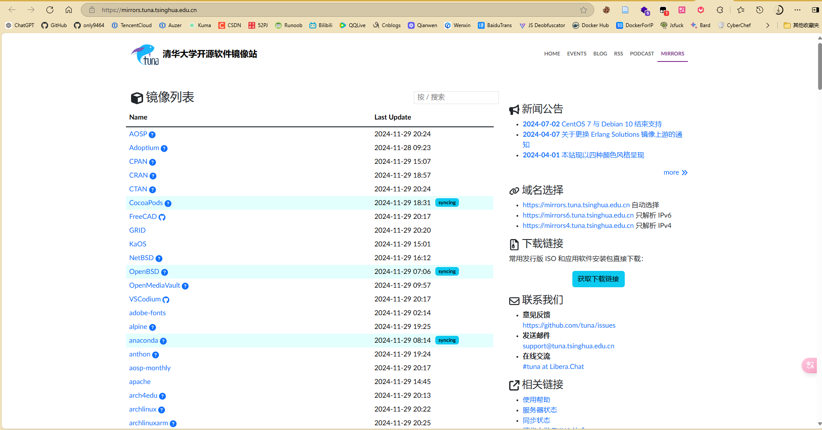Open the PODCAST nav item

[642, 54]
